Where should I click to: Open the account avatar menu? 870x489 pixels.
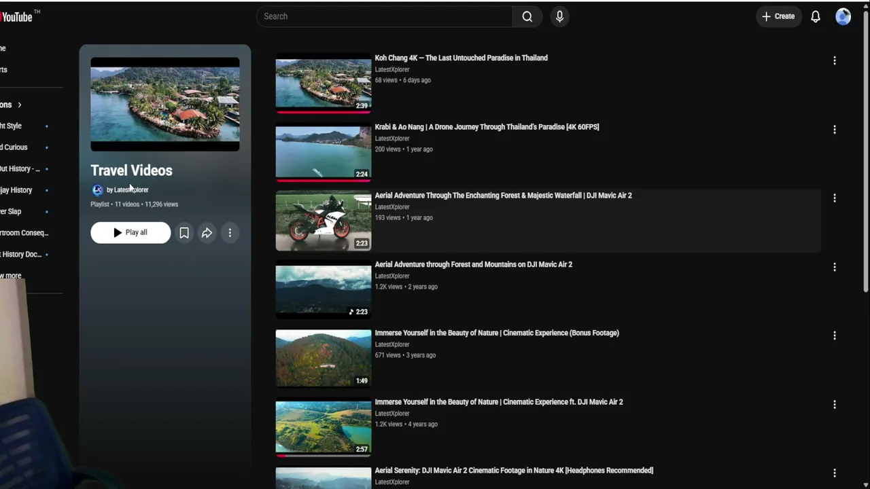point(843,16)
